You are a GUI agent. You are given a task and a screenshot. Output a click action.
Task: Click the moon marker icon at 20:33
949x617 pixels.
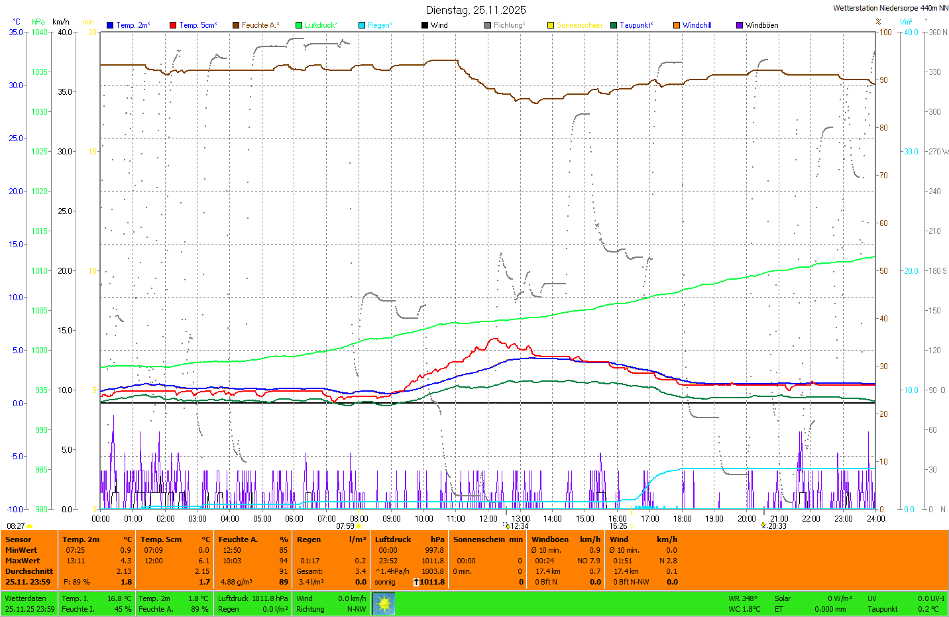tap(763, 526)
